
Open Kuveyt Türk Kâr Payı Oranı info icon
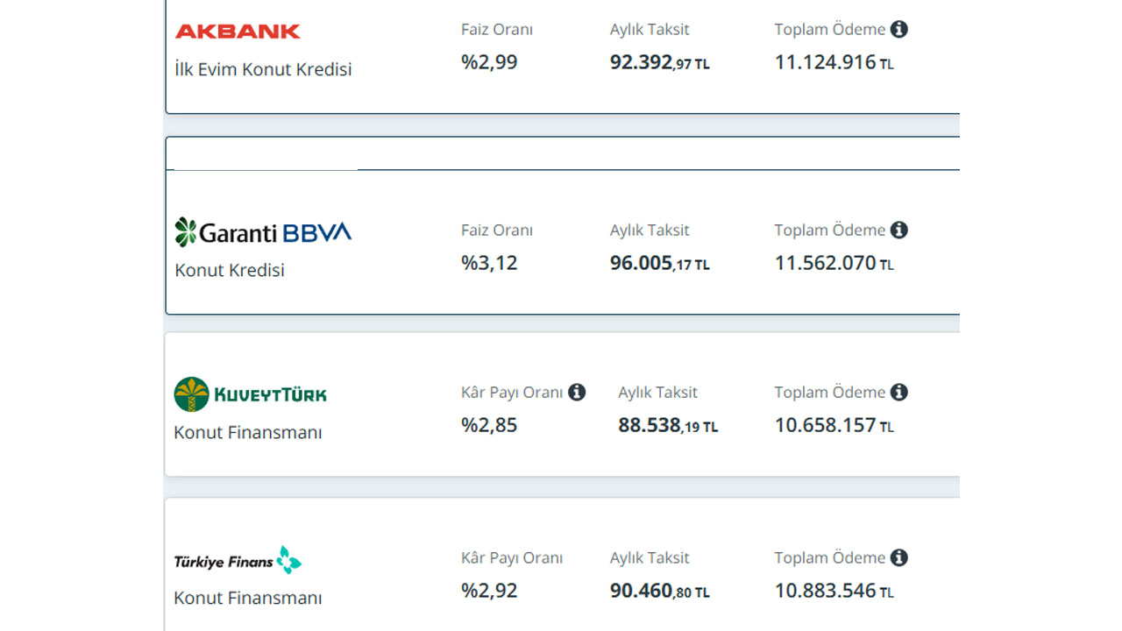(x=576, y=392)
